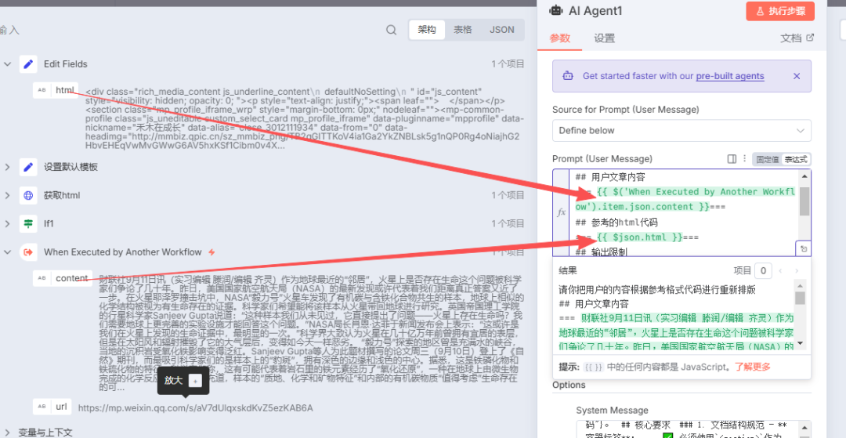Screen dimensions: 846x438
Task: Click the 输入 panel title text
Action: (9, 31)
